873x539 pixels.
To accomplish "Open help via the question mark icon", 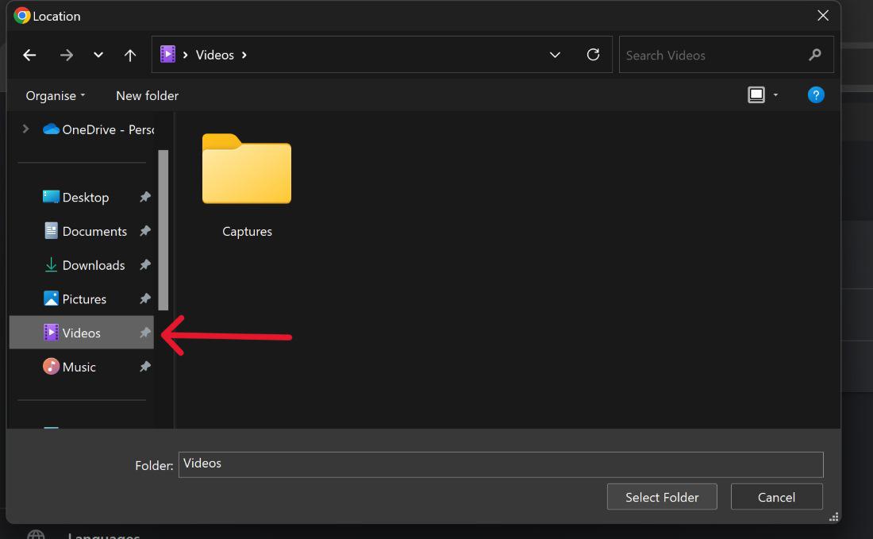I will point(816,94).
